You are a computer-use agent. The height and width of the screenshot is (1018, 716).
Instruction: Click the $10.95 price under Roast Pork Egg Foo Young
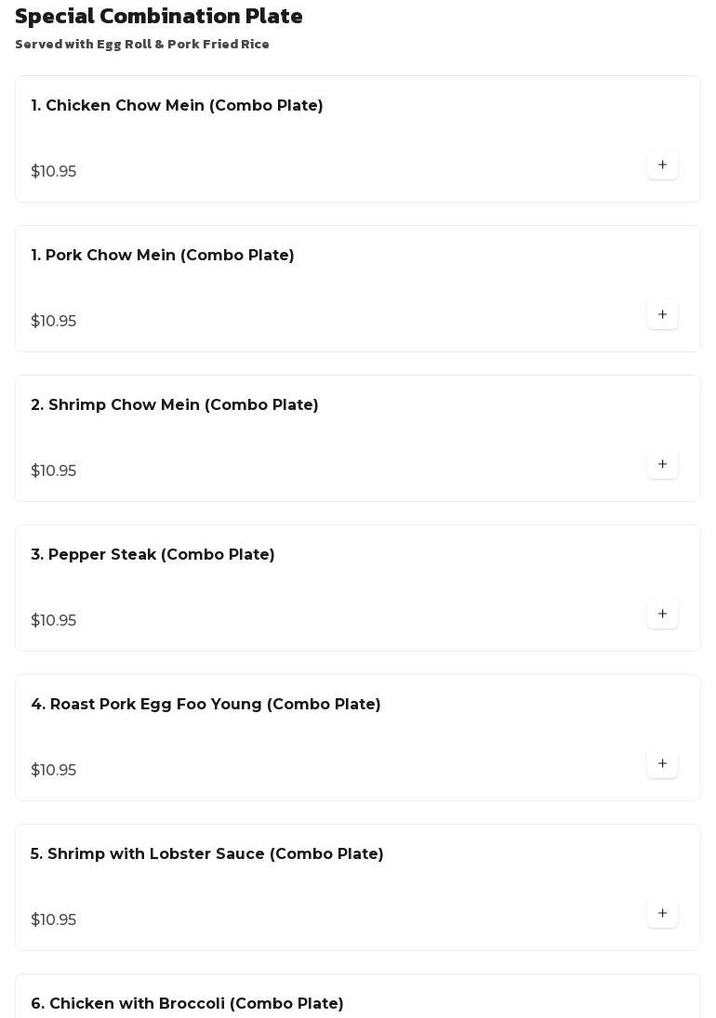click(x=53, y=770)
